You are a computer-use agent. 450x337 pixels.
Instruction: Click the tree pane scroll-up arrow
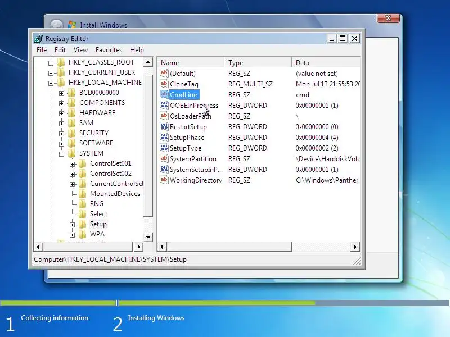(x=148, y=62)
